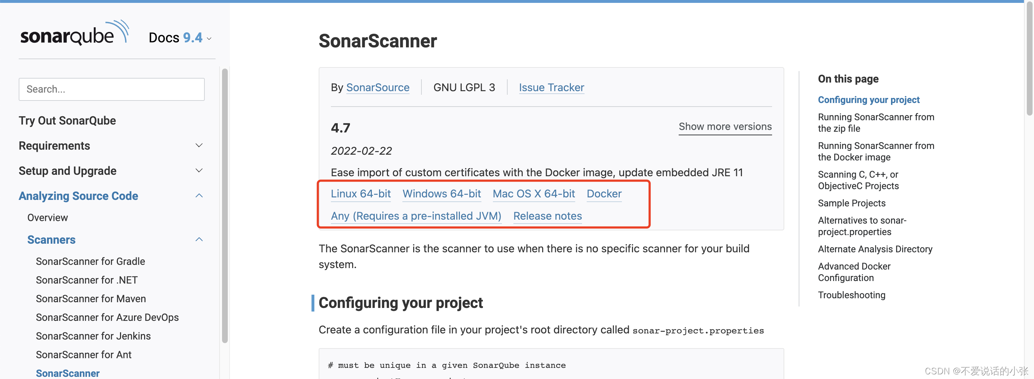
Task: Jump to Running SonarScanner from the zip file
Action: [876, 123]
